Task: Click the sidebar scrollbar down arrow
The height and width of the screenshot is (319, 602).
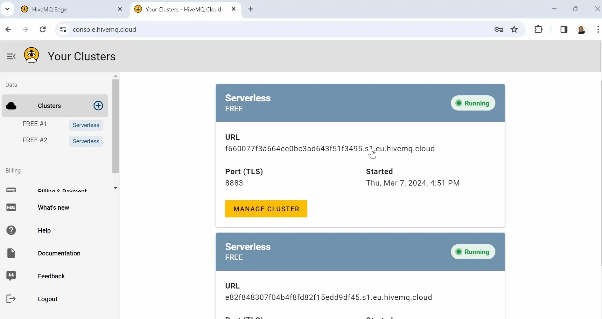Action: [x=116, y=188]
